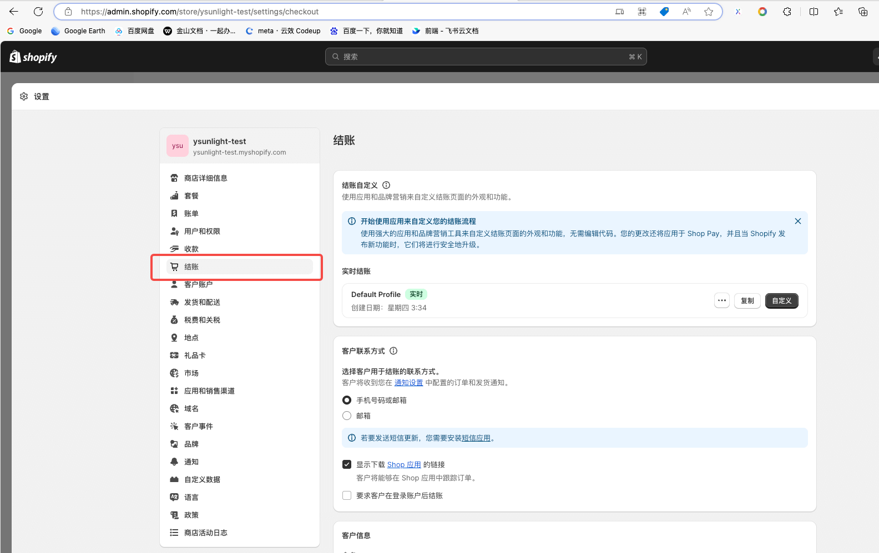879x553 pixels.
Task: Select the 手机号码或邮箱 radio option
Action: point(347,400)
